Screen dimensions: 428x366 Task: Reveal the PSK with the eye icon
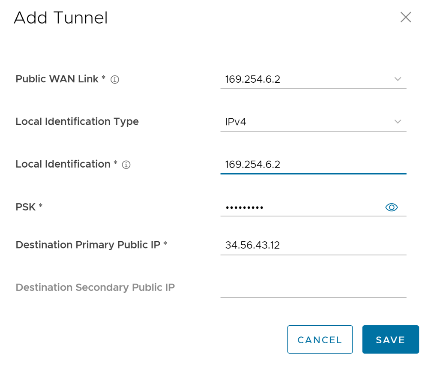pyautogui.click(x=391, y=207)
